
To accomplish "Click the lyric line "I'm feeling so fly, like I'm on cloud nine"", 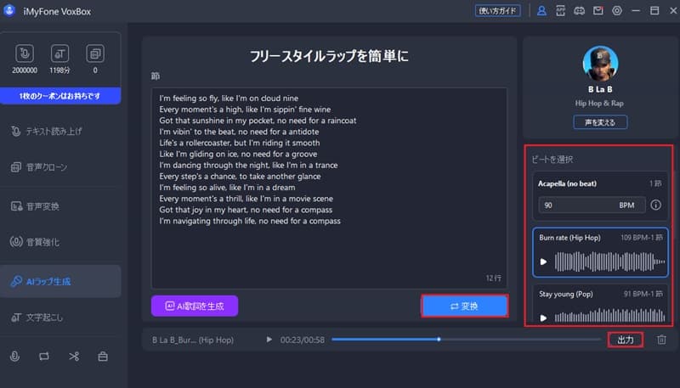I will coord(229,98).
